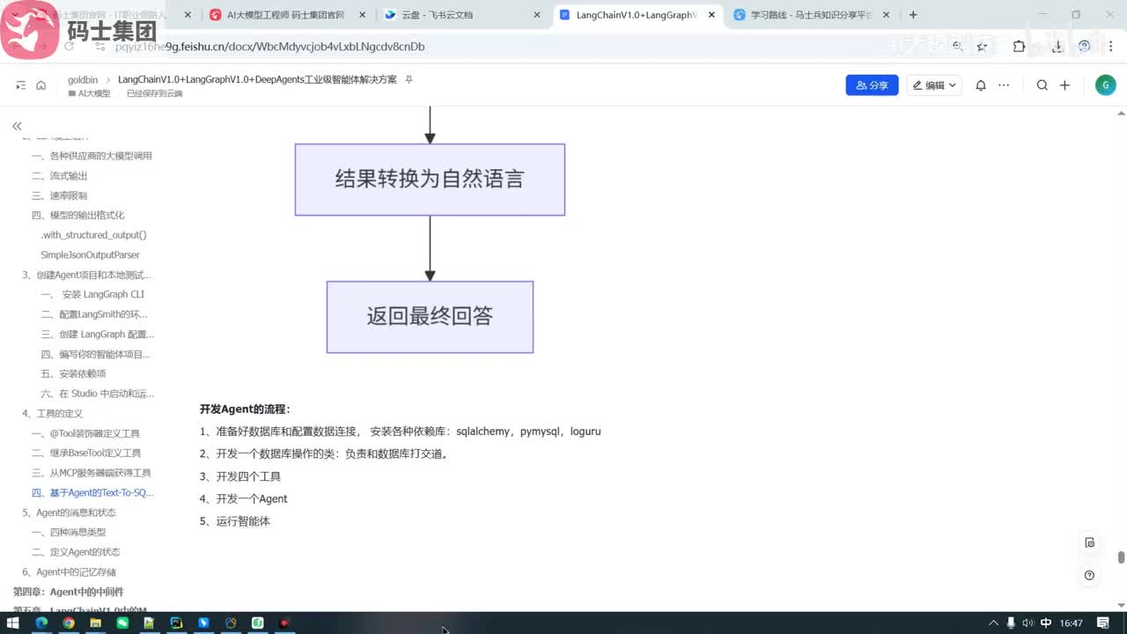Jump to 配置LangSmith的环 outline item
This screenshot has height=634, width=1127.
[94, 314]
